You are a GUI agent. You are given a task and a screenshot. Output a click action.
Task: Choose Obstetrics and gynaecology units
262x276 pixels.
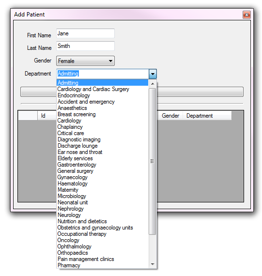tap(102, 228)
